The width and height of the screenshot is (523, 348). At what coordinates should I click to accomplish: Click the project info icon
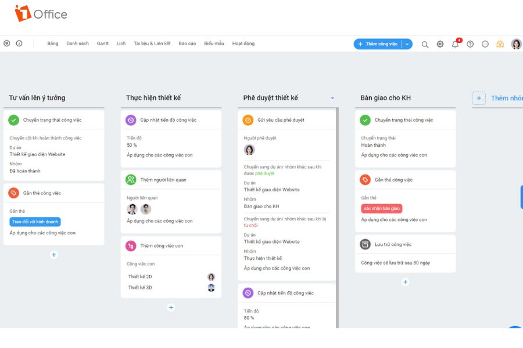point(19,43)
